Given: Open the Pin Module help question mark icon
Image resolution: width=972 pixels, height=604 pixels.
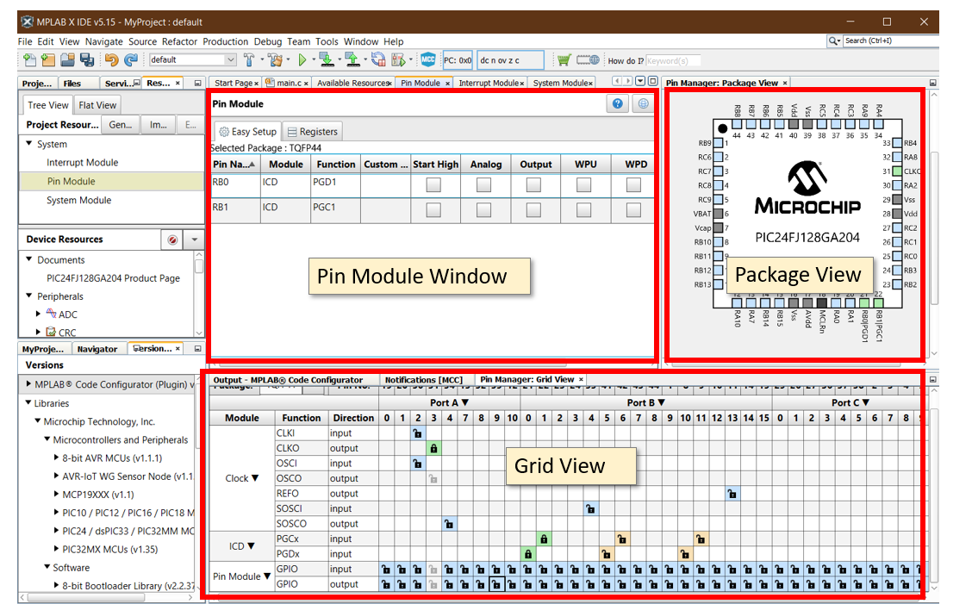Looking at the screenshot, I should point(617,103).
